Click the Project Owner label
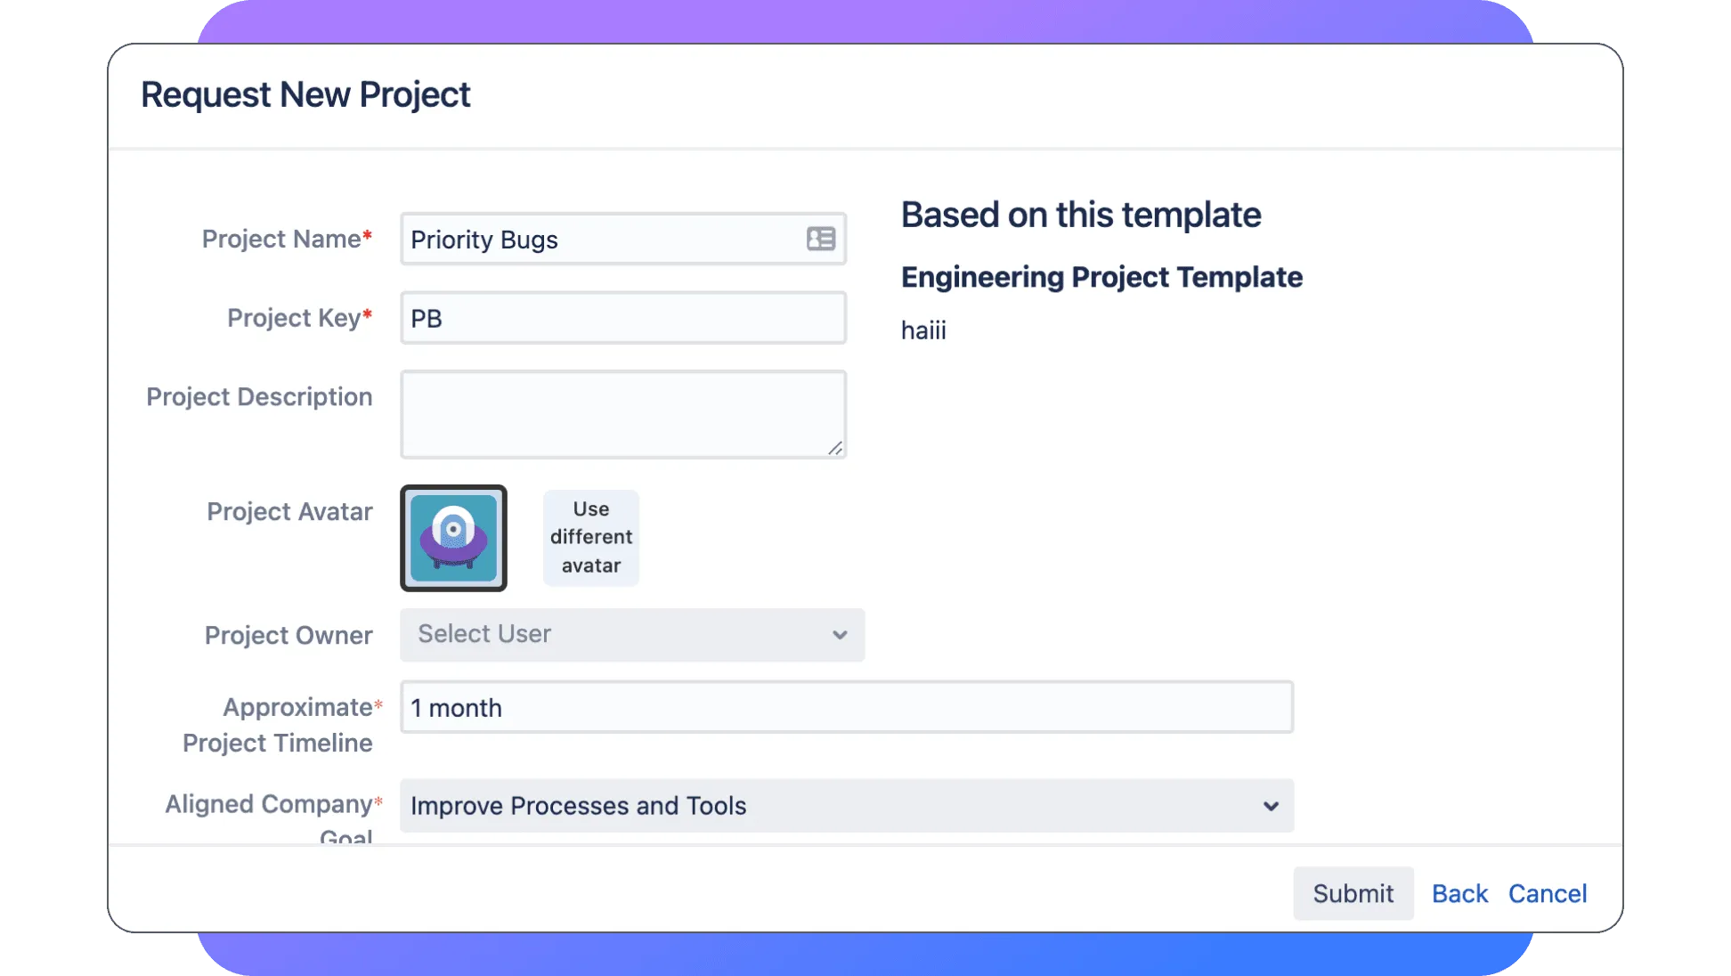 [x=288, y=635]
